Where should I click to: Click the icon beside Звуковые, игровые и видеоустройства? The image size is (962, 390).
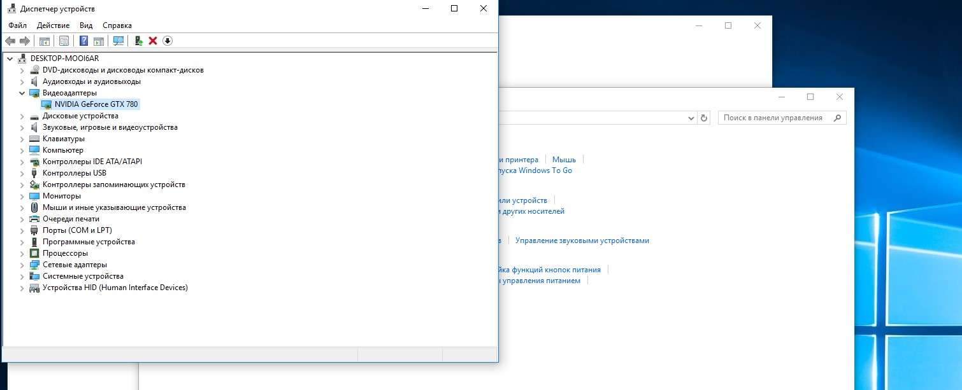pos(34,127)
